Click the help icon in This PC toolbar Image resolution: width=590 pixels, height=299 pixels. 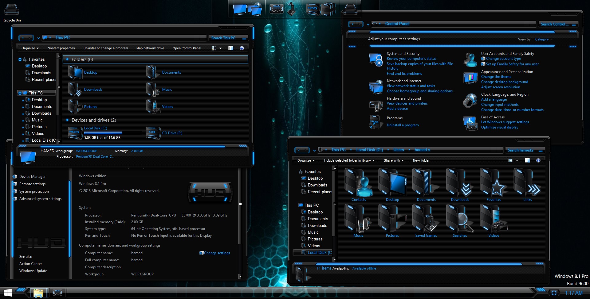coord(242,48)
